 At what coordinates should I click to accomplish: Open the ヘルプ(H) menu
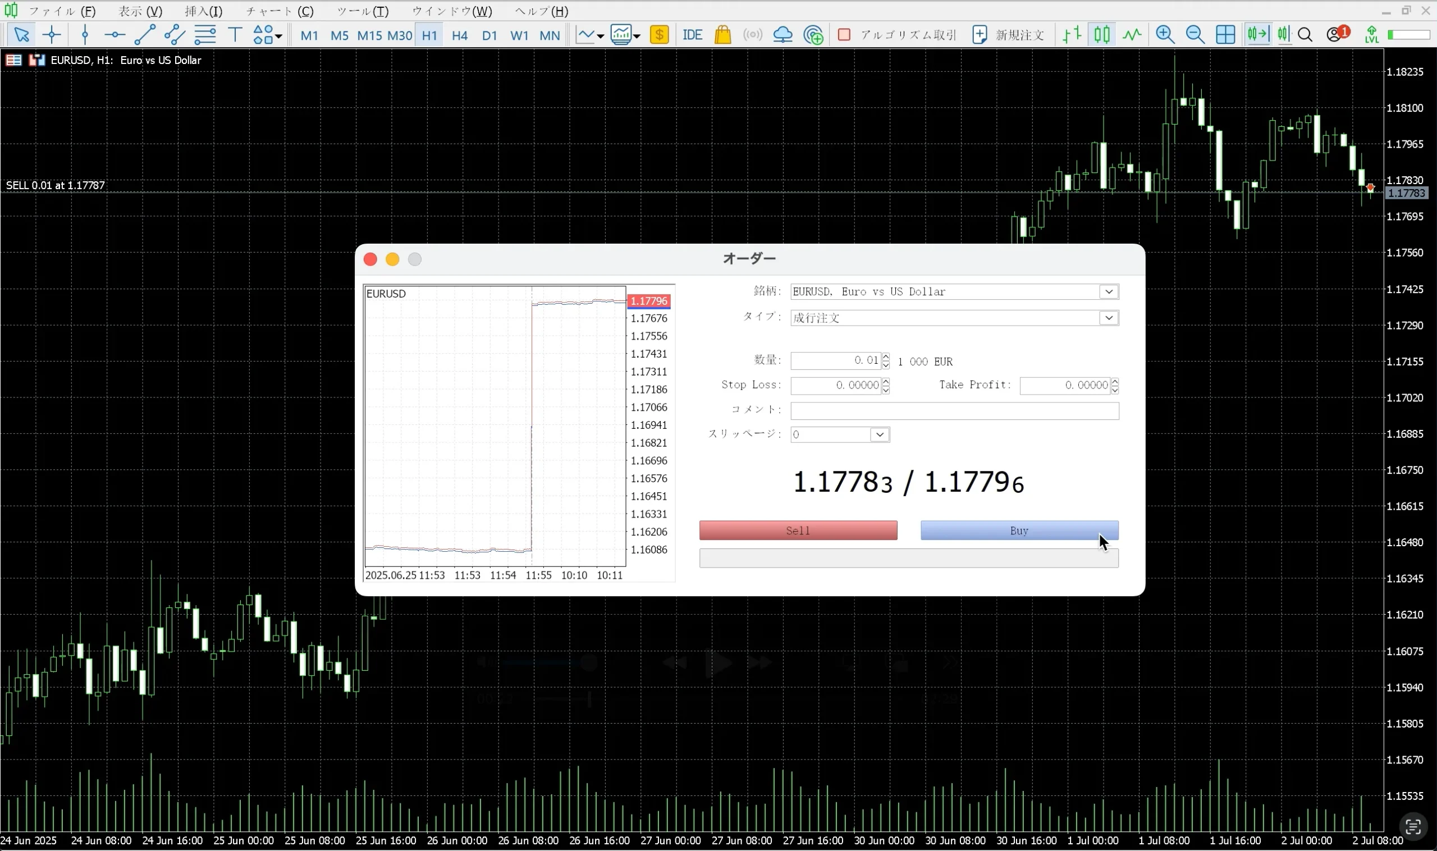click(541, 11)
